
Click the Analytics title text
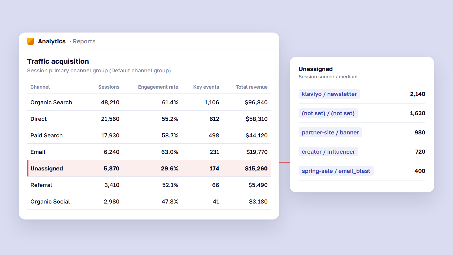tap(52, 41)
